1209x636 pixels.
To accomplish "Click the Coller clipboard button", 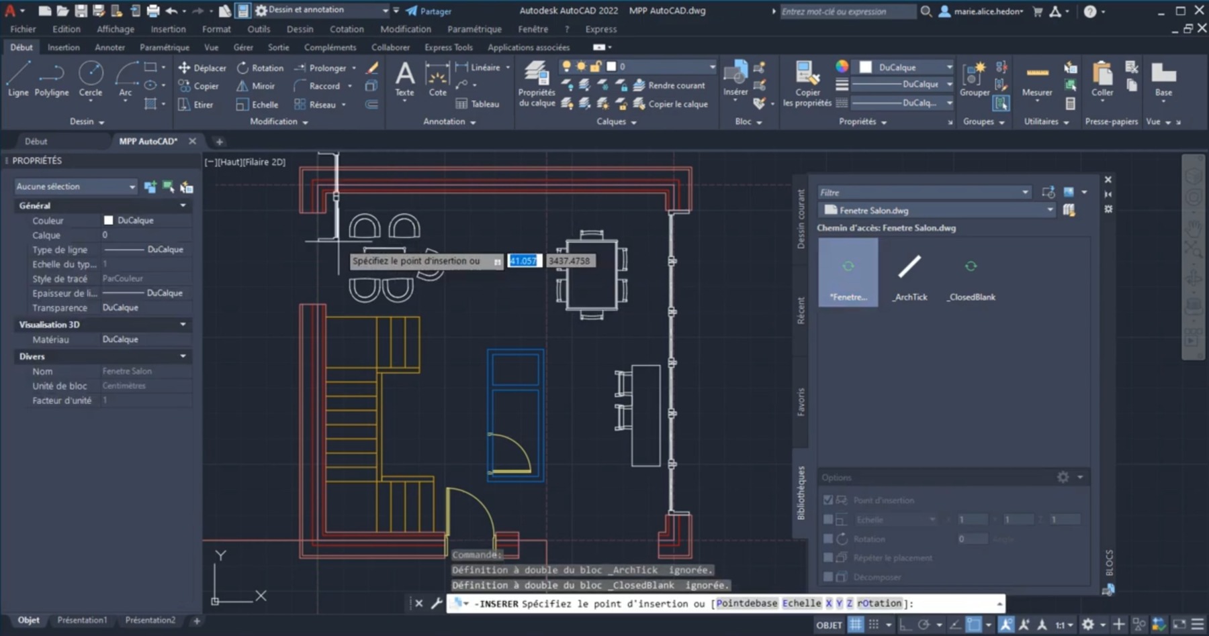I will coord(1102,79).
